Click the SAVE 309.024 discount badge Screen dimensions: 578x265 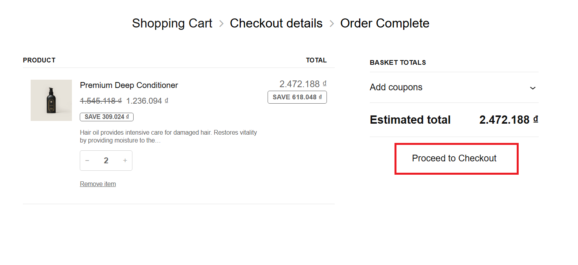tap(106, 117)
